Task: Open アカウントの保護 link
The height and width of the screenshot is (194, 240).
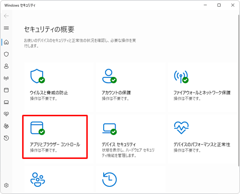Action: point(116,93)
